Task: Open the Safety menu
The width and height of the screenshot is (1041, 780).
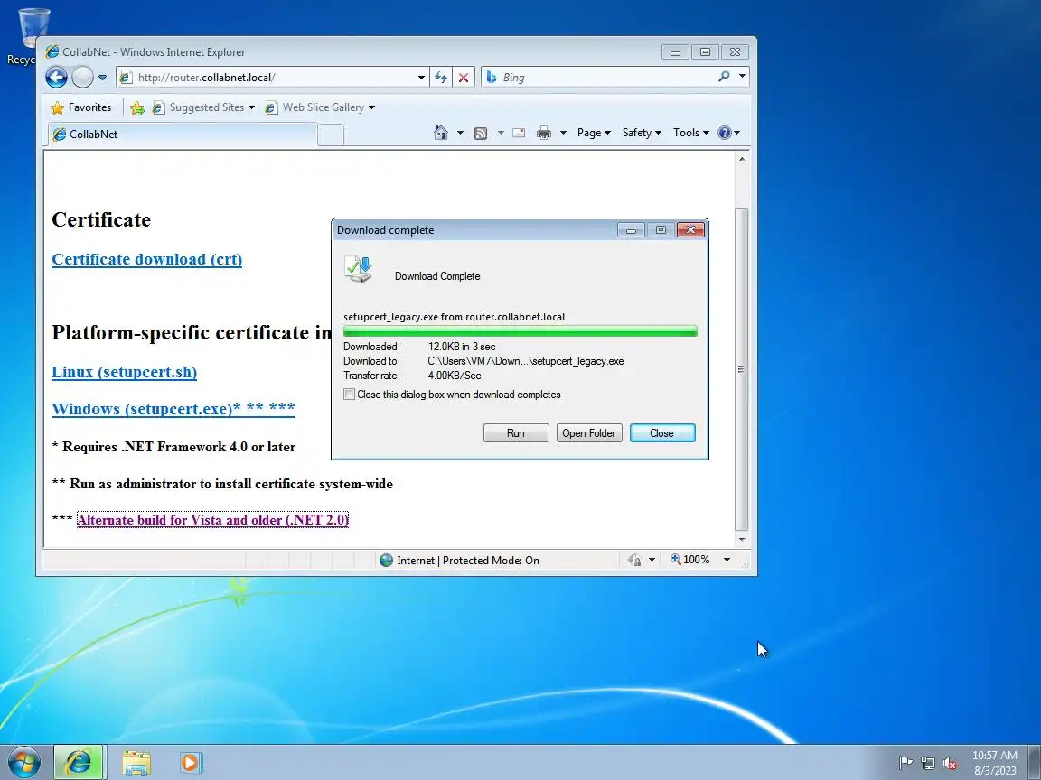Action: [642, 133]
